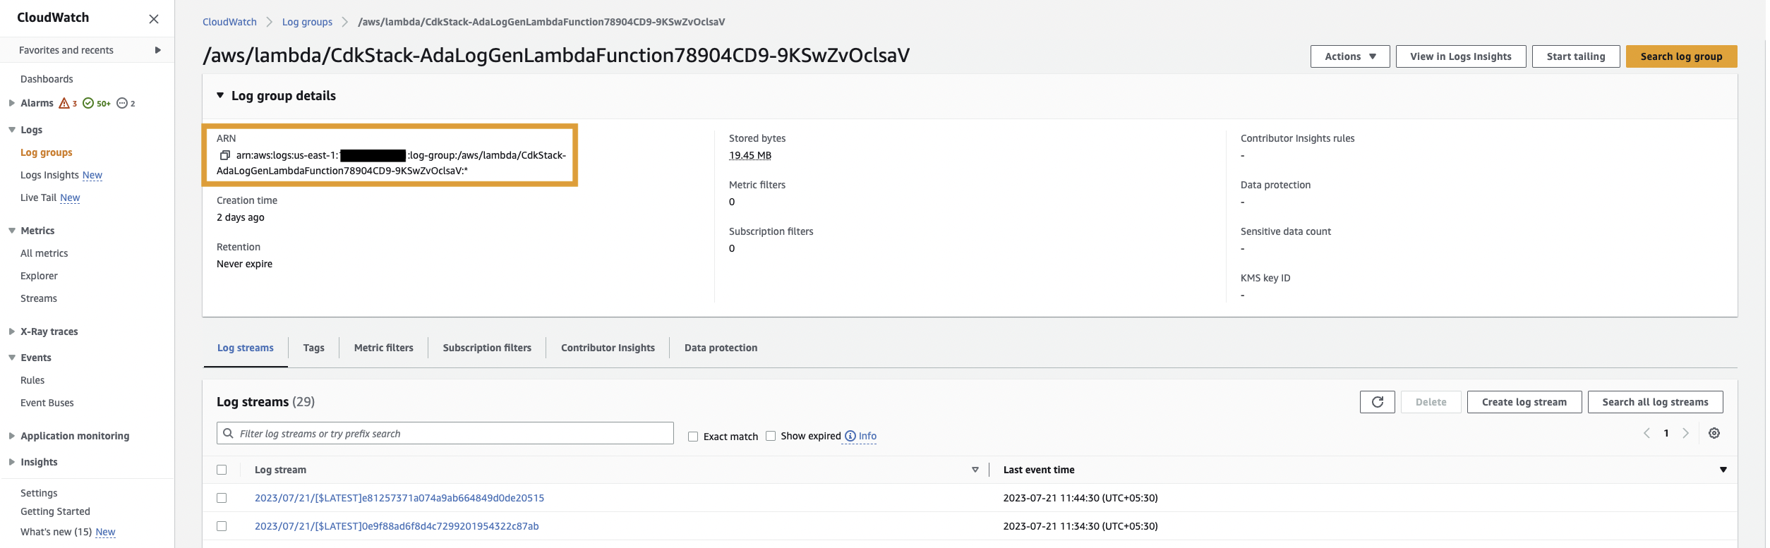
Task: Click the 2023-07-21 11:44:30 event time
Action: click(x=1080, y=498)
